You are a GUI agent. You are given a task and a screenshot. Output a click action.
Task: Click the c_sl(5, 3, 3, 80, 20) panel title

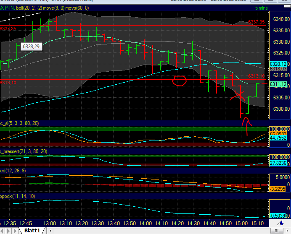click(x=19, y=123)
